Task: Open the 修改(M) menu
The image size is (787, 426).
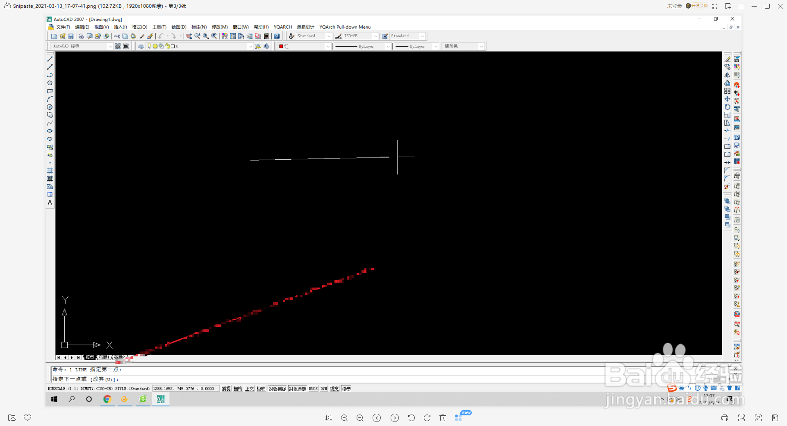Action: click(x=220, y=27)
